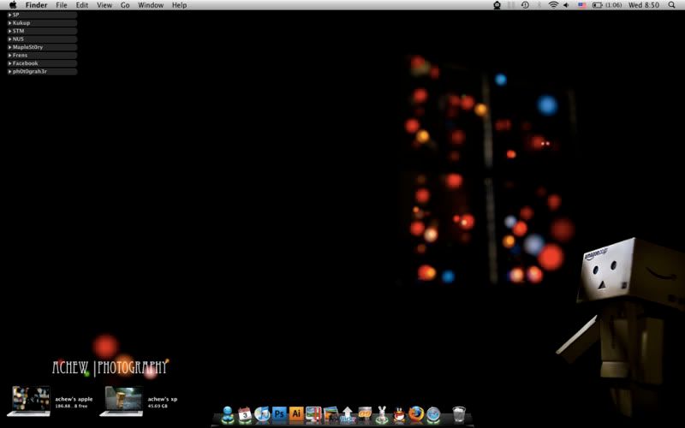
Task: Select the achew's apple drive
Action: [x=31, y=401]
